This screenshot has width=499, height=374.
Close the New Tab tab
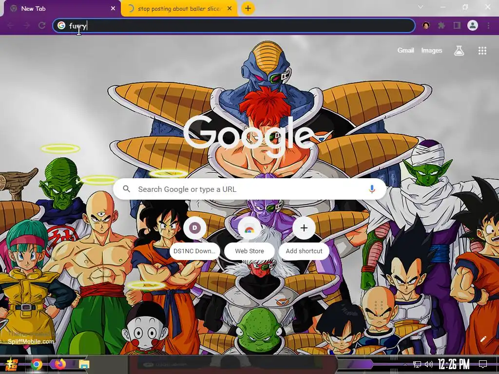[x=113, y=9]
